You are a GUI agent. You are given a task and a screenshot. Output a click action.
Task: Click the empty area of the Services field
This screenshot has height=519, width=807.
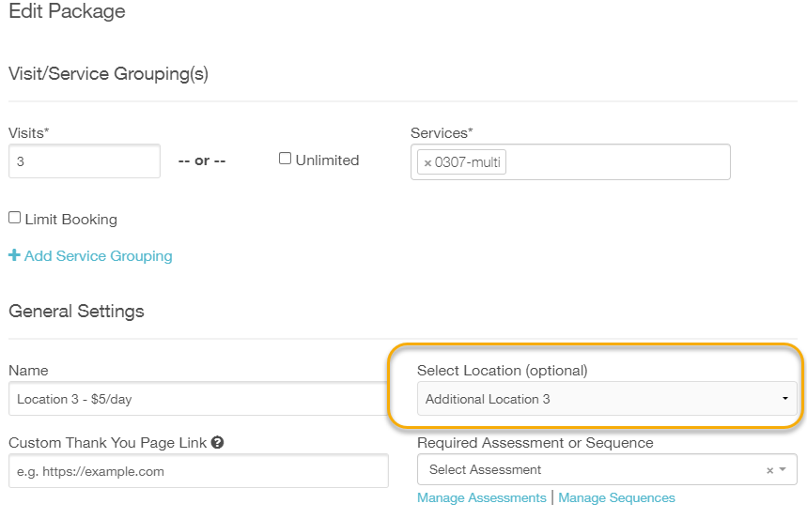615,162
